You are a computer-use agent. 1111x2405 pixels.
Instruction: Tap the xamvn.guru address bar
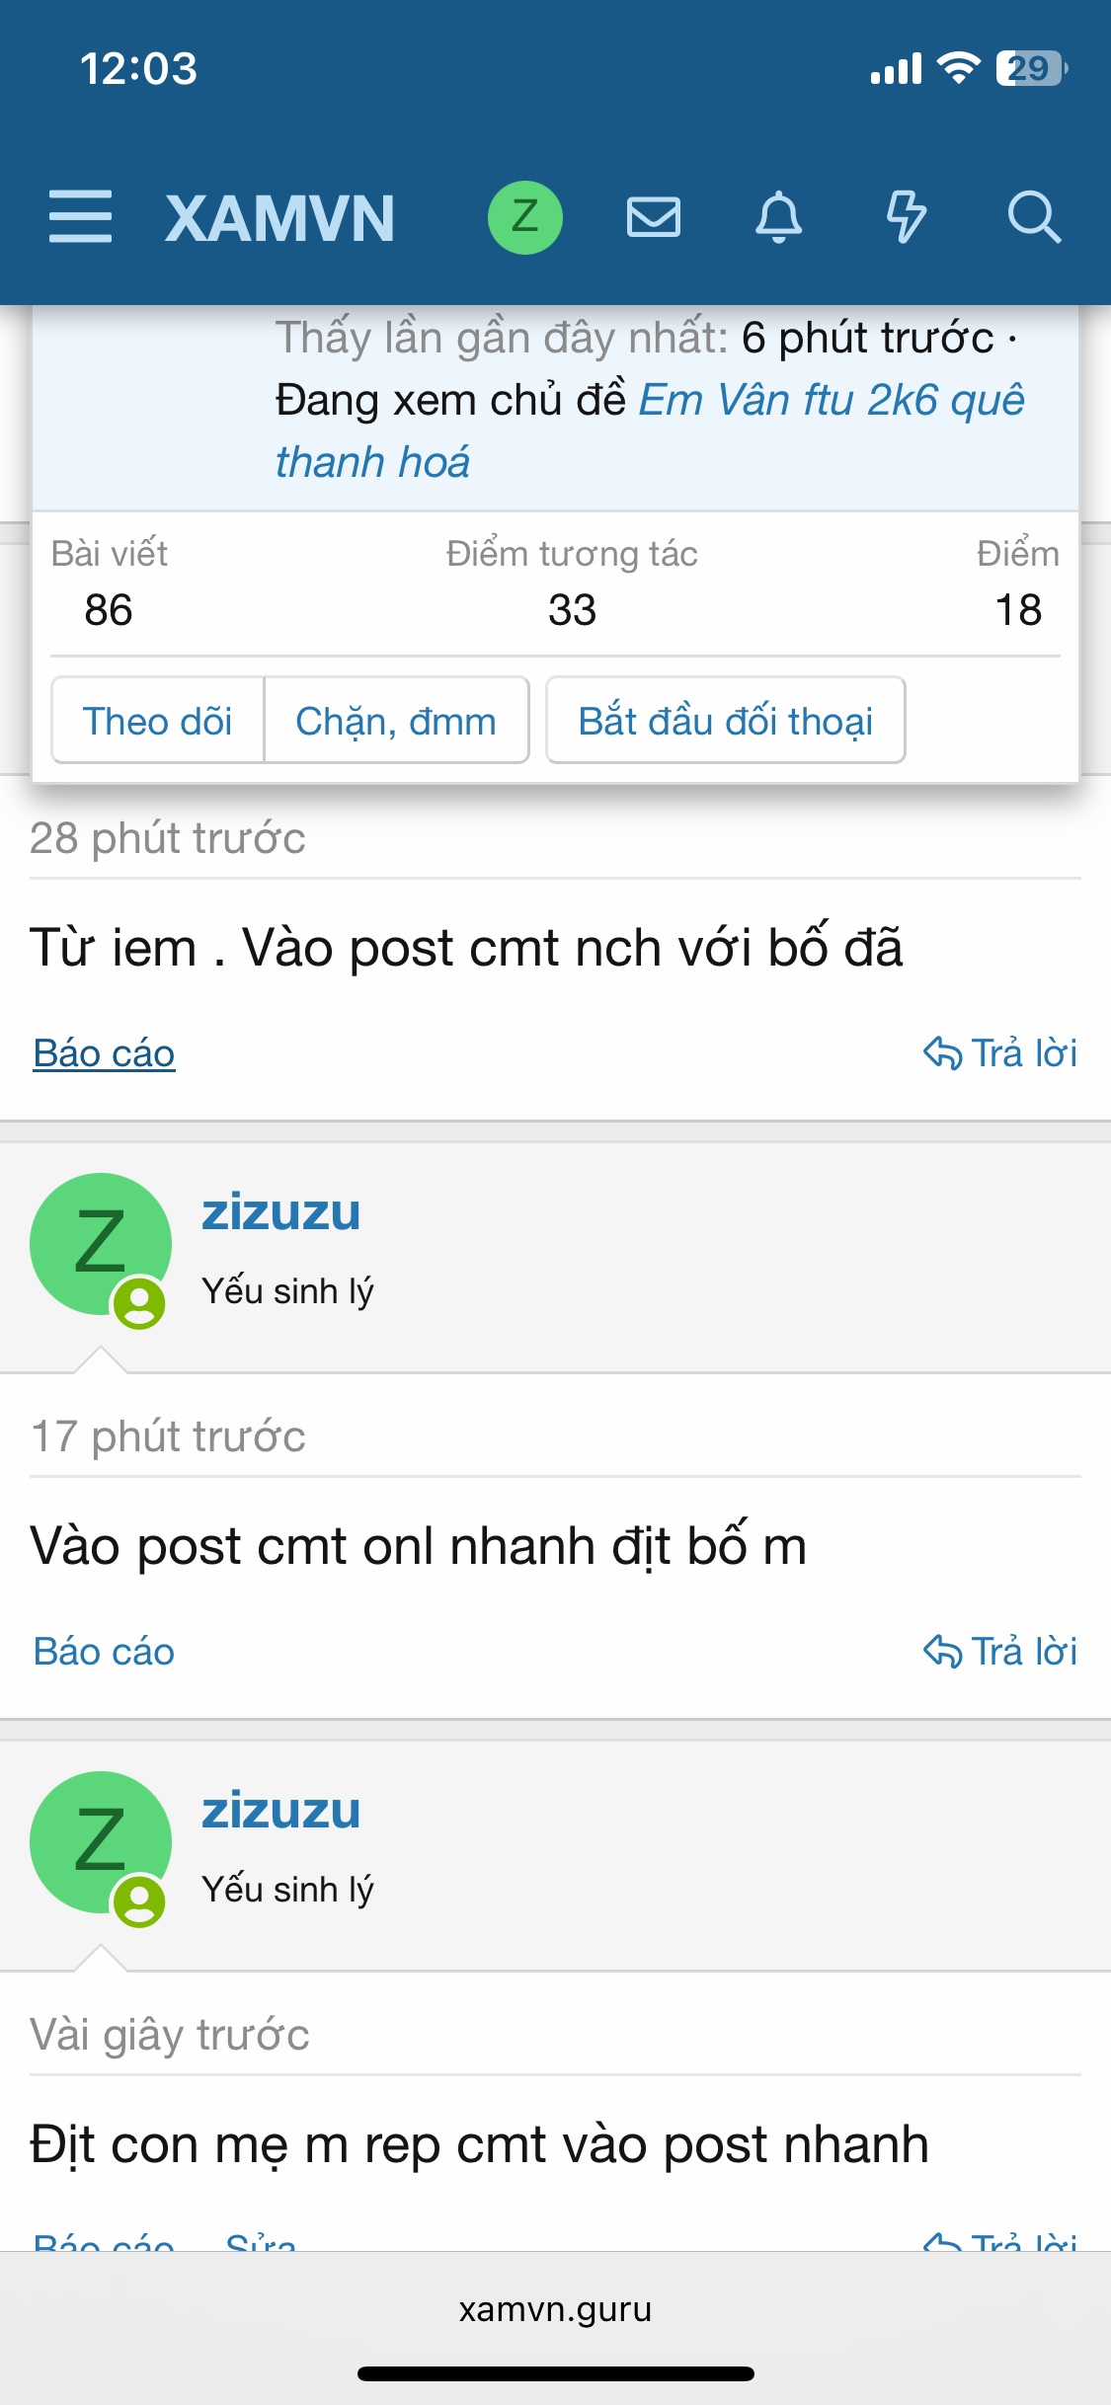tap(555, 2309)
